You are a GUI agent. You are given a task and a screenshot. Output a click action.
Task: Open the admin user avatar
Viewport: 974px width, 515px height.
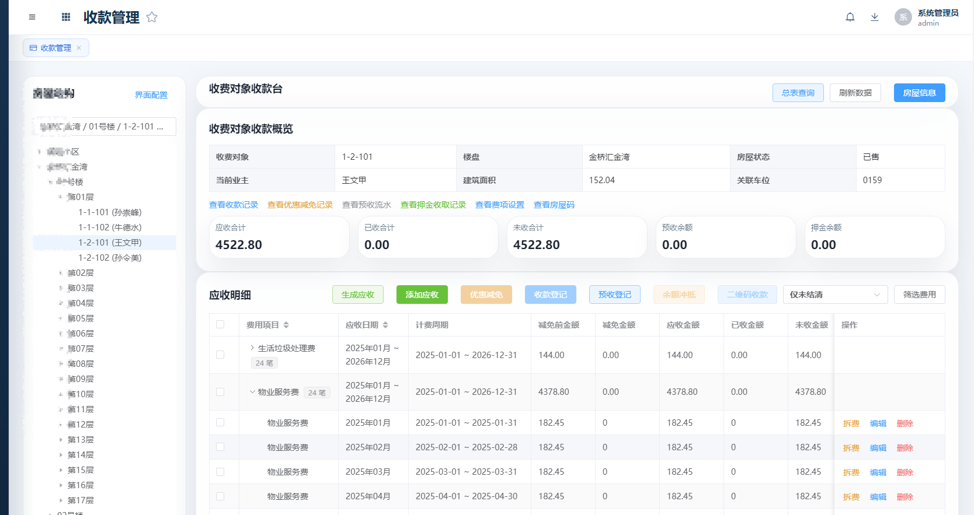[903, 17]
